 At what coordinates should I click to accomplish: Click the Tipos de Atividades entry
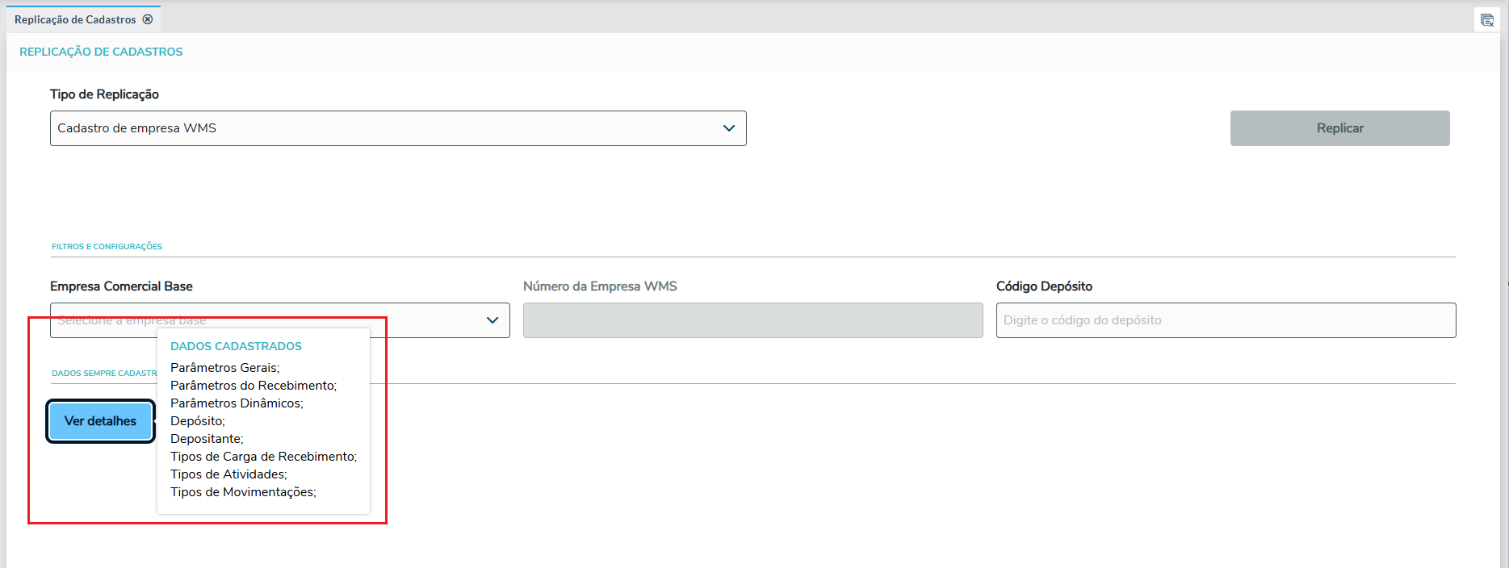pos(228,474)
